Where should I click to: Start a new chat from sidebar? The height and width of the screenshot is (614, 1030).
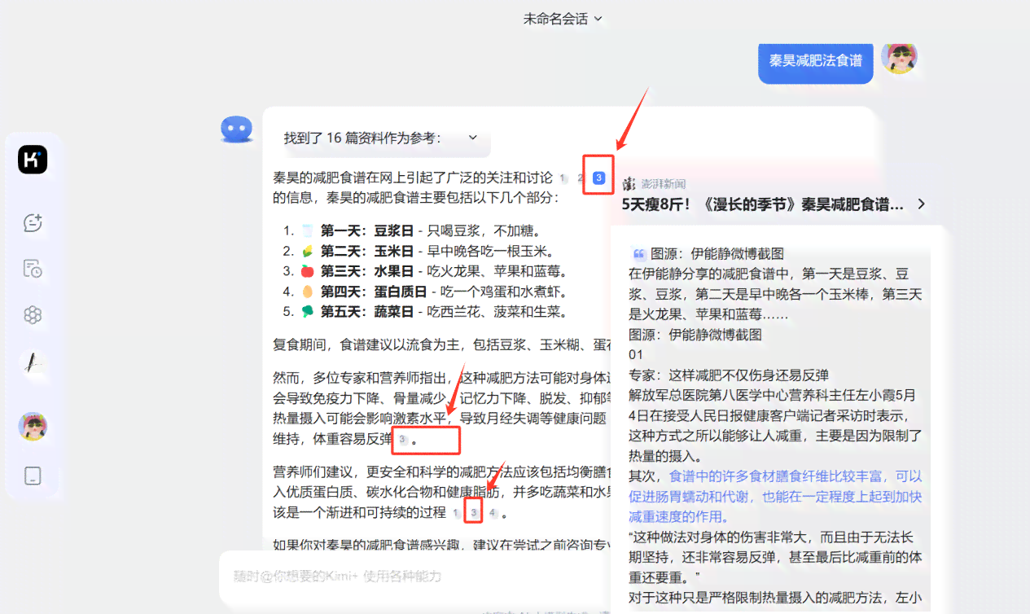pyautogui.click(x=33, y=222)
